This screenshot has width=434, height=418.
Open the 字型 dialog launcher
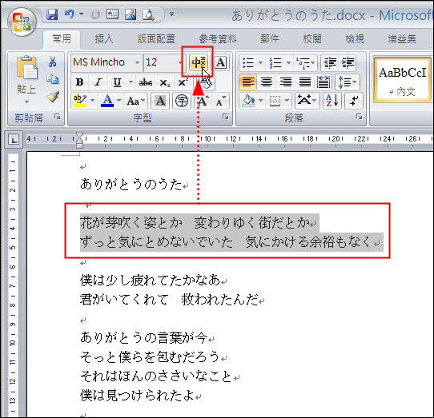(226, 117)
